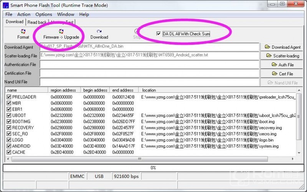
Task: Click the horizontal scroll-left arrow
Action: (x=8, y=159)
